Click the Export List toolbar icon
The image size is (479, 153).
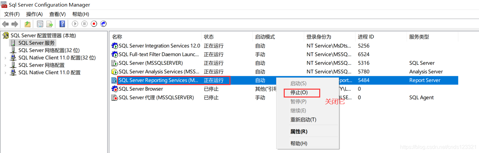pos(50,24)
